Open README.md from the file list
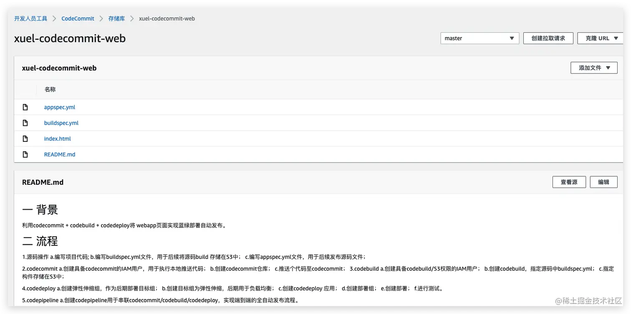 click(x=60, y=155)
